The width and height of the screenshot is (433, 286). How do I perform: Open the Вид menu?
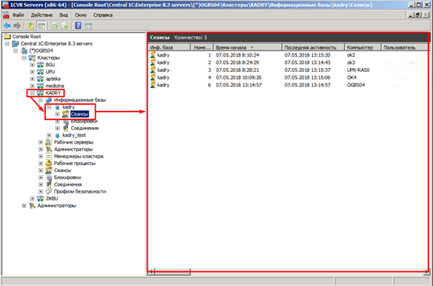(x=63, y=15)
